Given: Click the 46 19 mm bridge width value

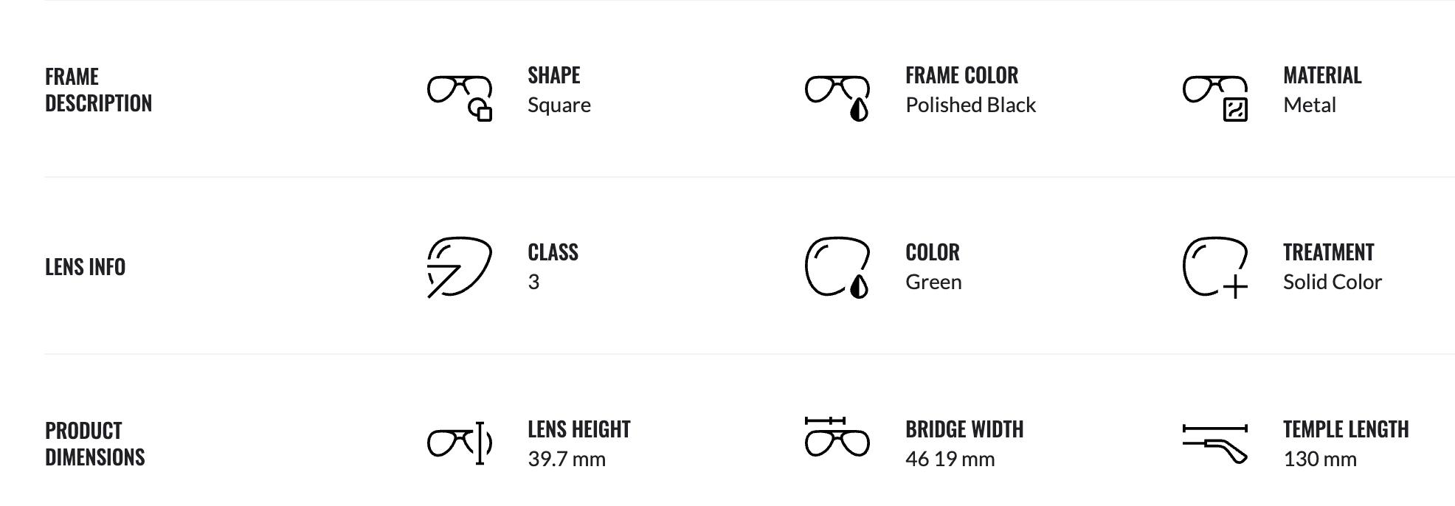Looking at the screenshot, I should tap(950, 460).
